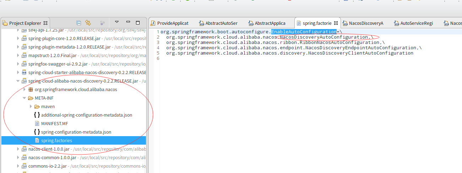
Task: Open the Project Explorer View Menu dropdown
Action: tap(117, 22)
